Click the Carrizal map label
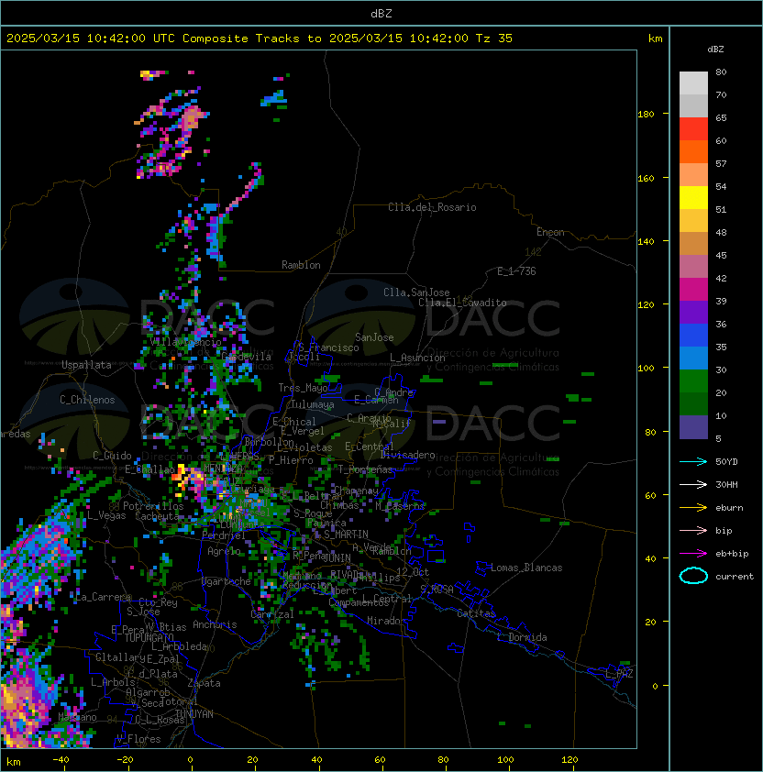 click(x=272, y=614)
